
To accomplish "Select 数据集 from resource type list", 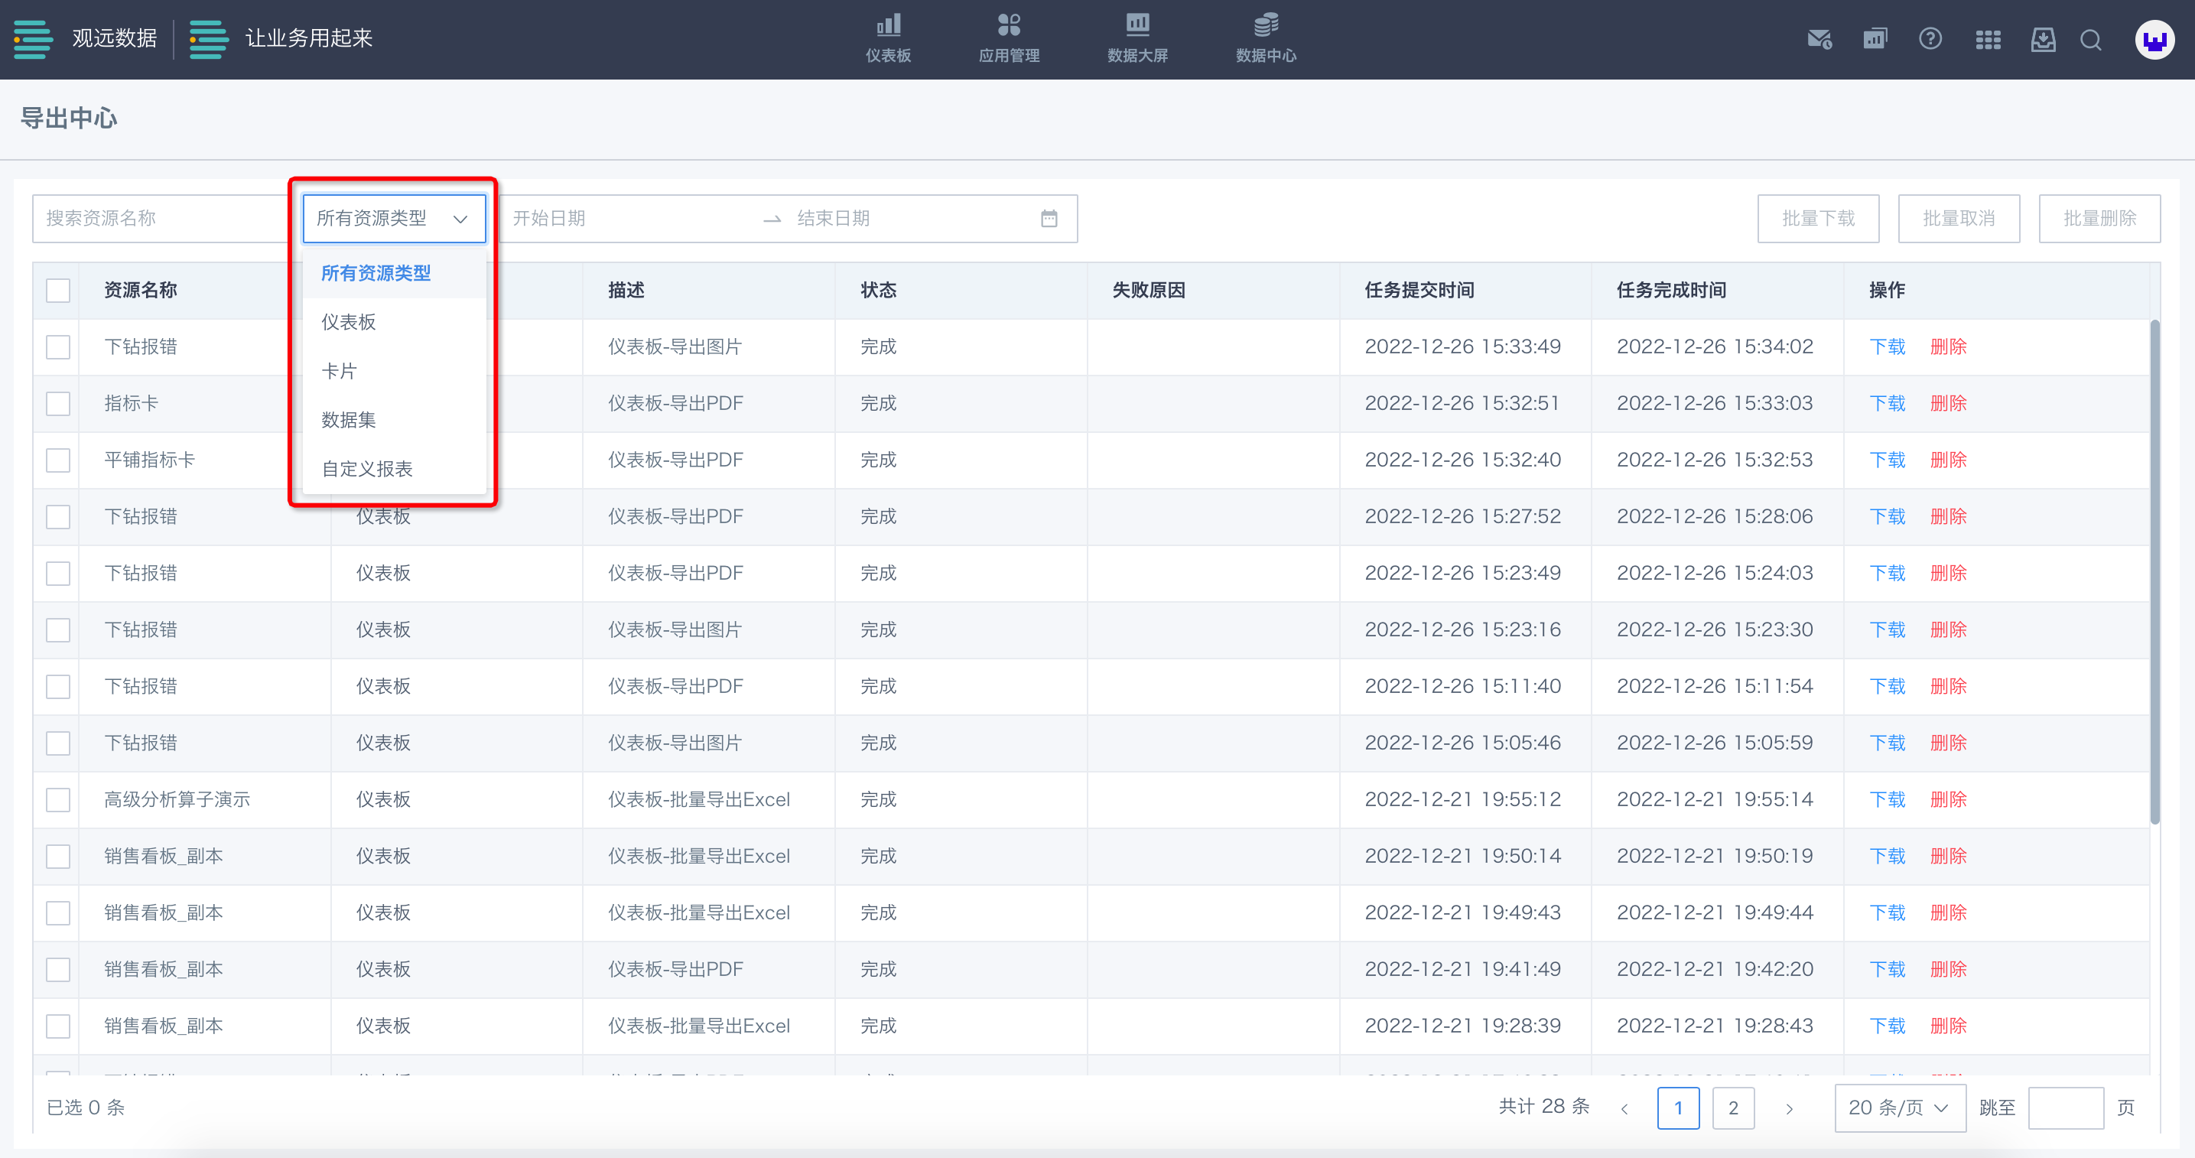I will [x=349, y=420].
